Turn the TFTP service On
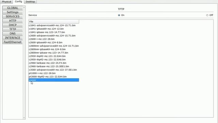This screenshot has width=218, height=123. point(119,15)
